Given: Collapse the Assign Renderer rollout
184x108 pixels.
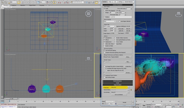Looking at the screenshot, I should coord(118,85).
